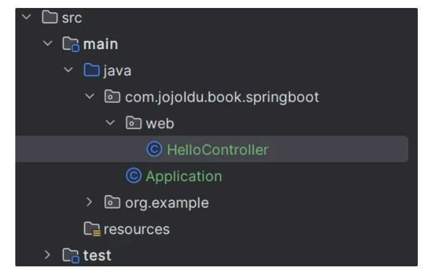Click the HelloController class icon
Viewport: 438px width, 278px height.
(154, 149)
